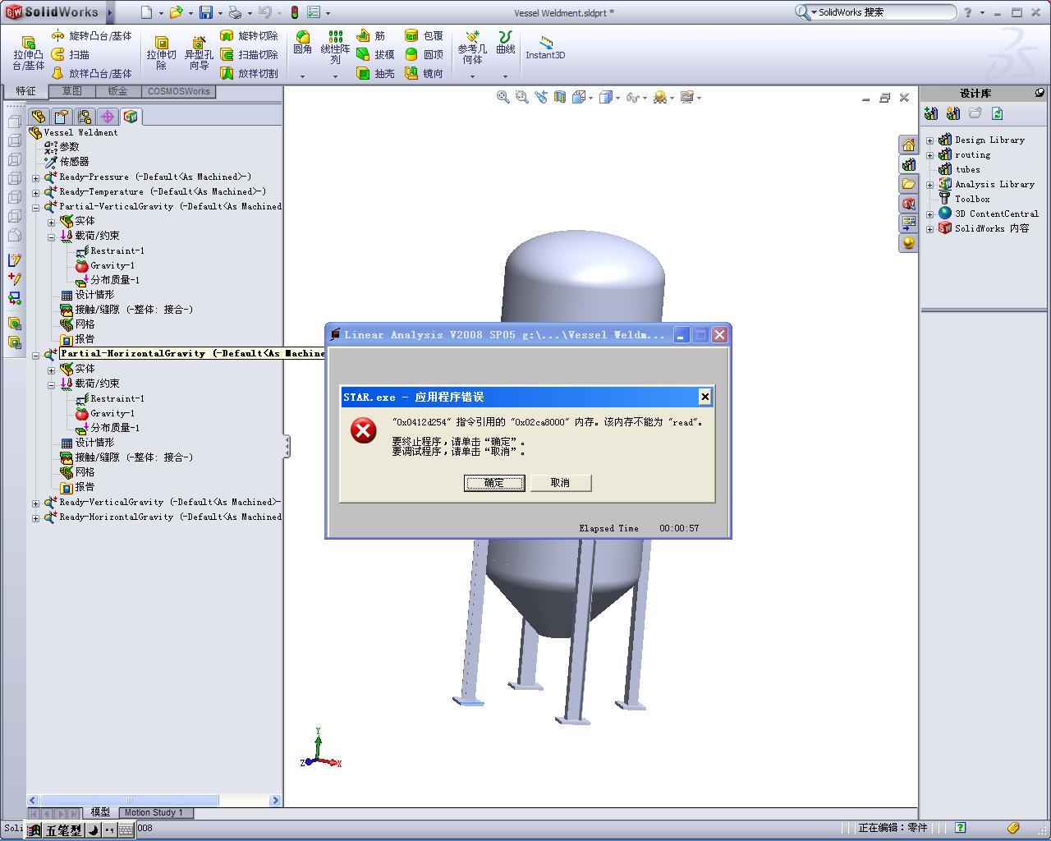Switch to the COSMOSWorks manager tab icon

click(x=131, y=117)
